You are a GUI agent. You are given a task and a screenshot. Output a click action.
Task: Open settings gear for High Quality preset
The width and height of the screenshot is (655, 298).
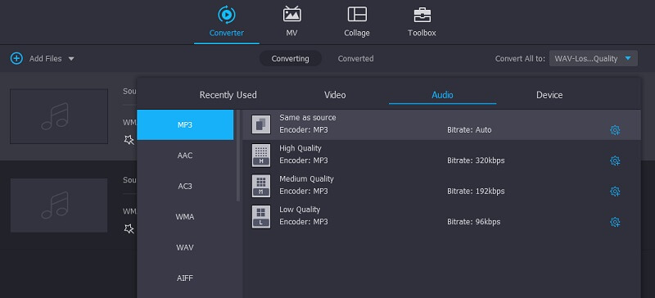pos(615,160)
